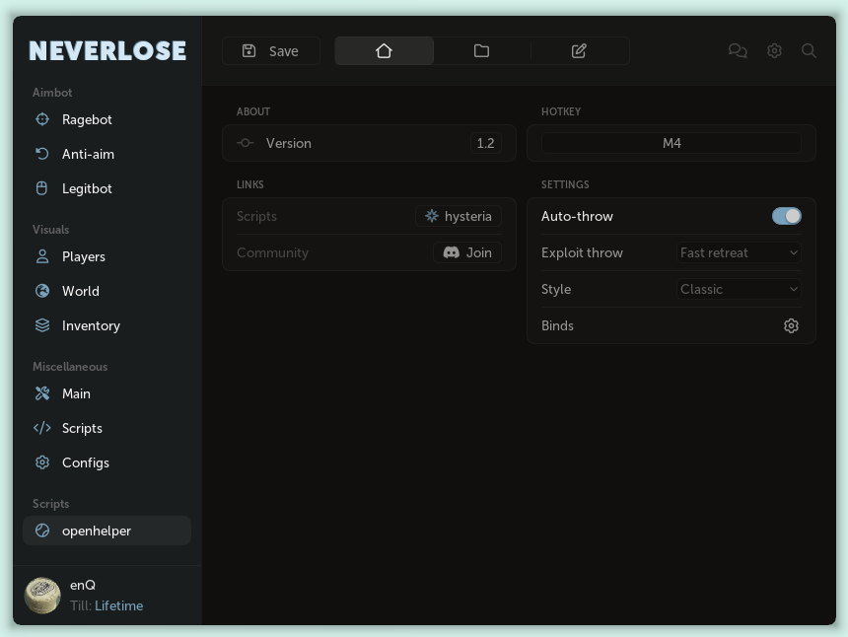The width and height of the screenshot is (848, 637).
Task: Go to World visuals
Action: click(107, 291)
